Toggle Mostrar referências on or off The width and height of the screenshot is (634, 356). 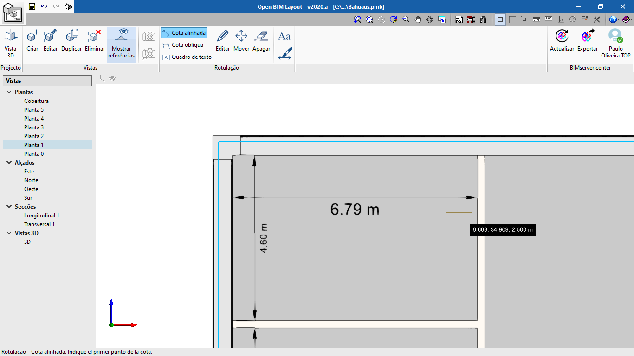pos(121,44)
